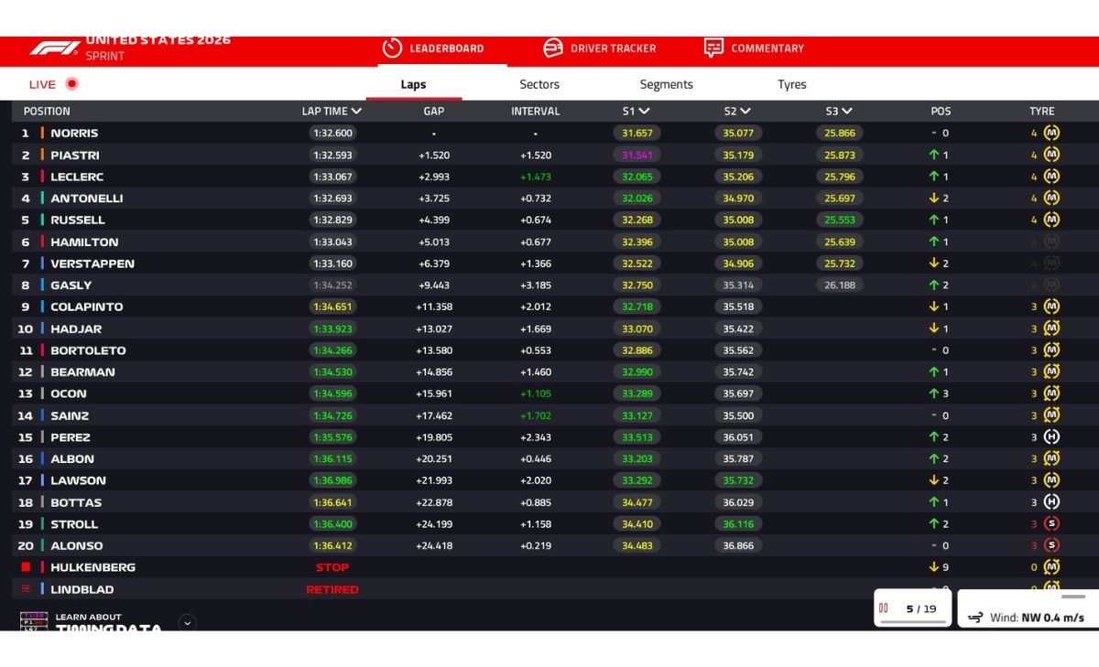Select the VERSTAPPEN driver name
The height and width of the screenshot is (667, 1099).
tap(92, 264)
